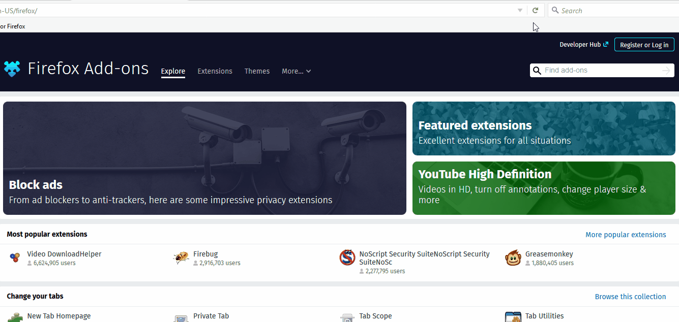Viewport: 679px width, 322px height.
Task: Click the More popular extensions link
Action: pyautogui.click(x=626, y=235)
